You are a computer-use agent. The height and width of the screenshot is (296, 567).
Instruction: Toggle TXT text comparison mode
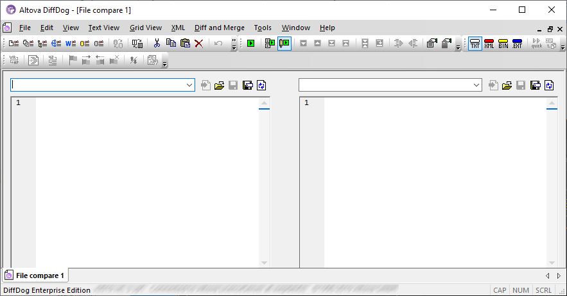coord(475,44)
